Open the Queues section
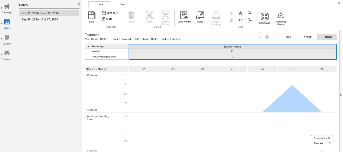Image resolution: width=343 pixels, height=152 pixels. point(7,40)
